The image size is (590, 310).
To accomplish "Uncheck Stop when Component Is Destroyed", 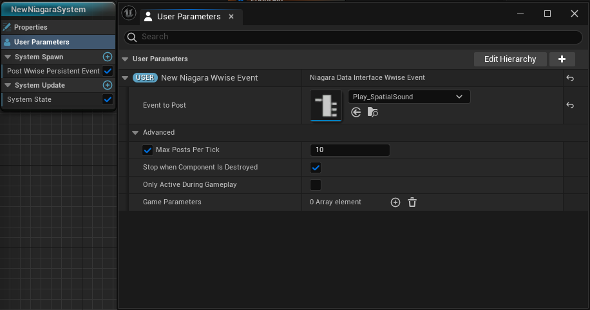I will 316,168.
